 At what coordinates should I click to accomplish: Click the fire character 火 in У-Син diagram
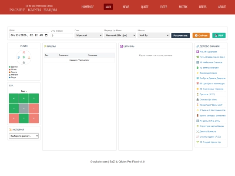pos(24,52)
